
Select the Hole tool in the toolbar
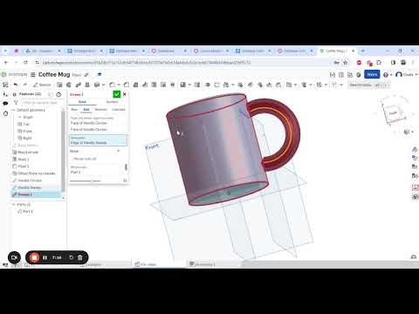pyautogui.click(x=163, y=85)
